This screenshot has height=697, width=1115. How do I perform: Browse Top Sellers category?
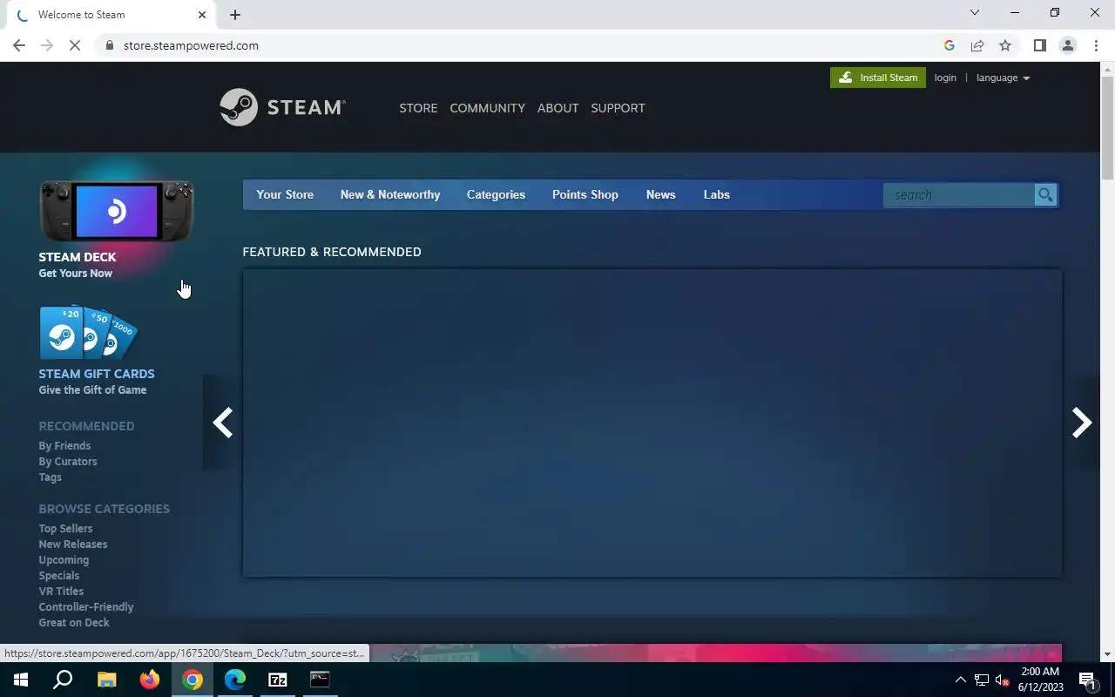pos(65,528)
